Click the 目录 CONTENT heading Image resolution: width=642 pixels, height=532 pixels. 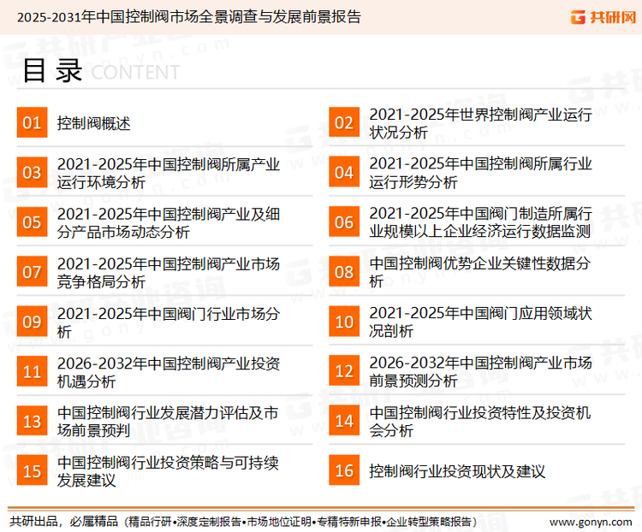[x=101, y=71]
